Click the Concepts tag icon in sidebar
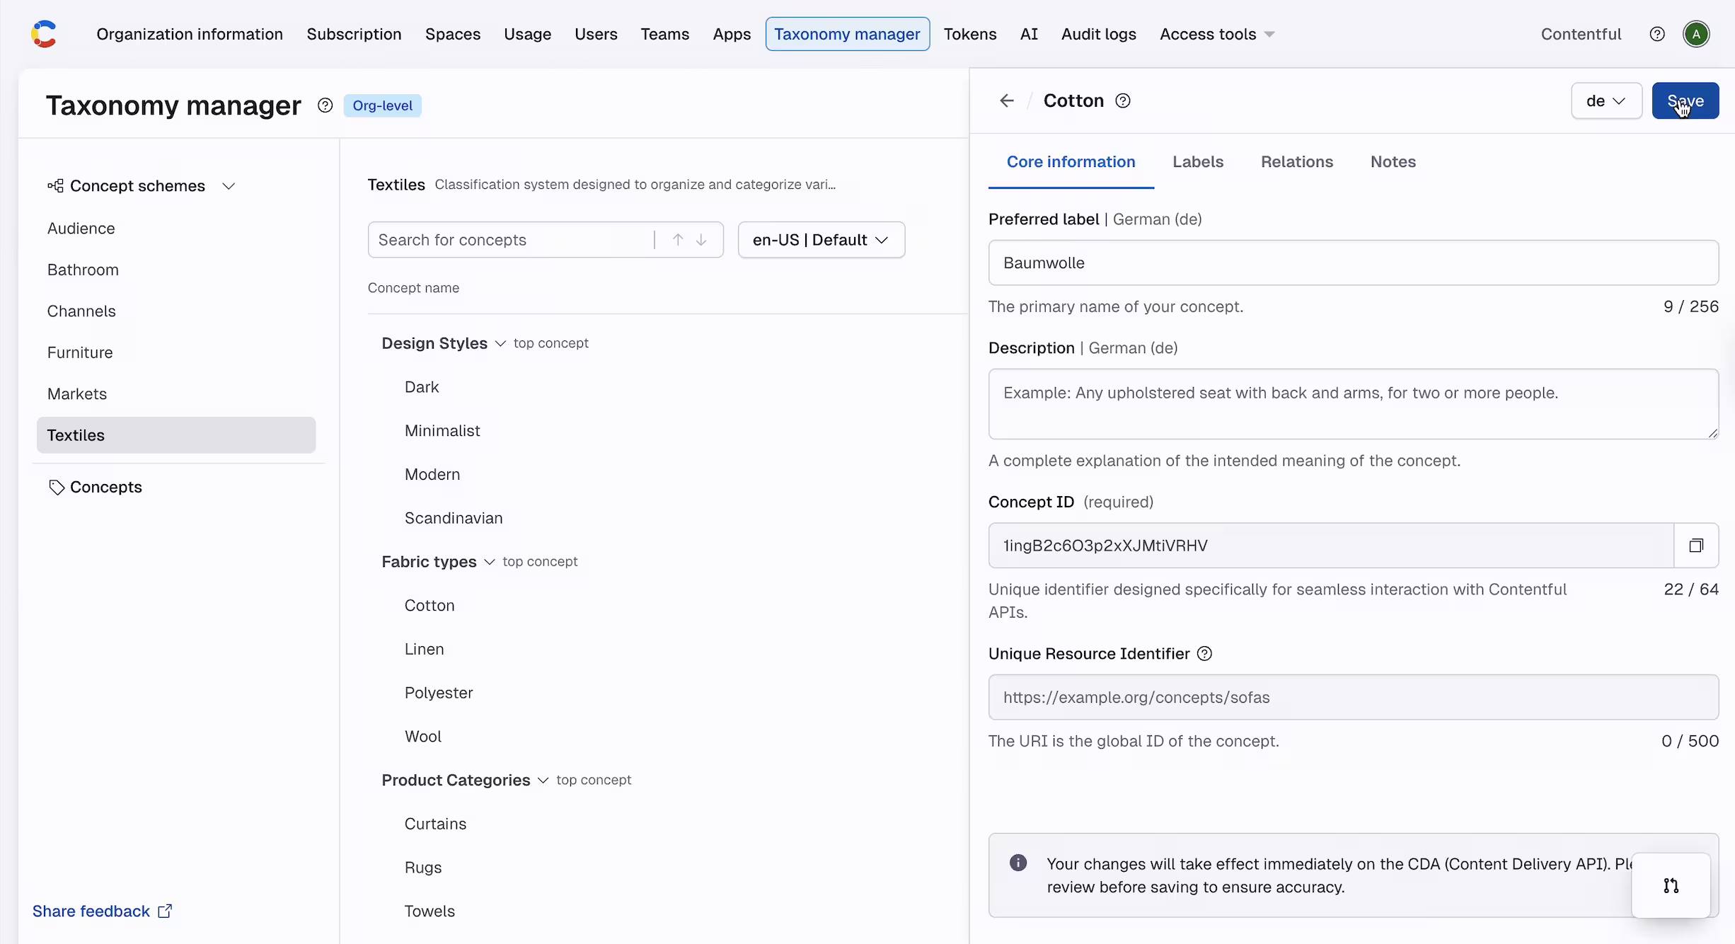 click(x=57, y=488)
